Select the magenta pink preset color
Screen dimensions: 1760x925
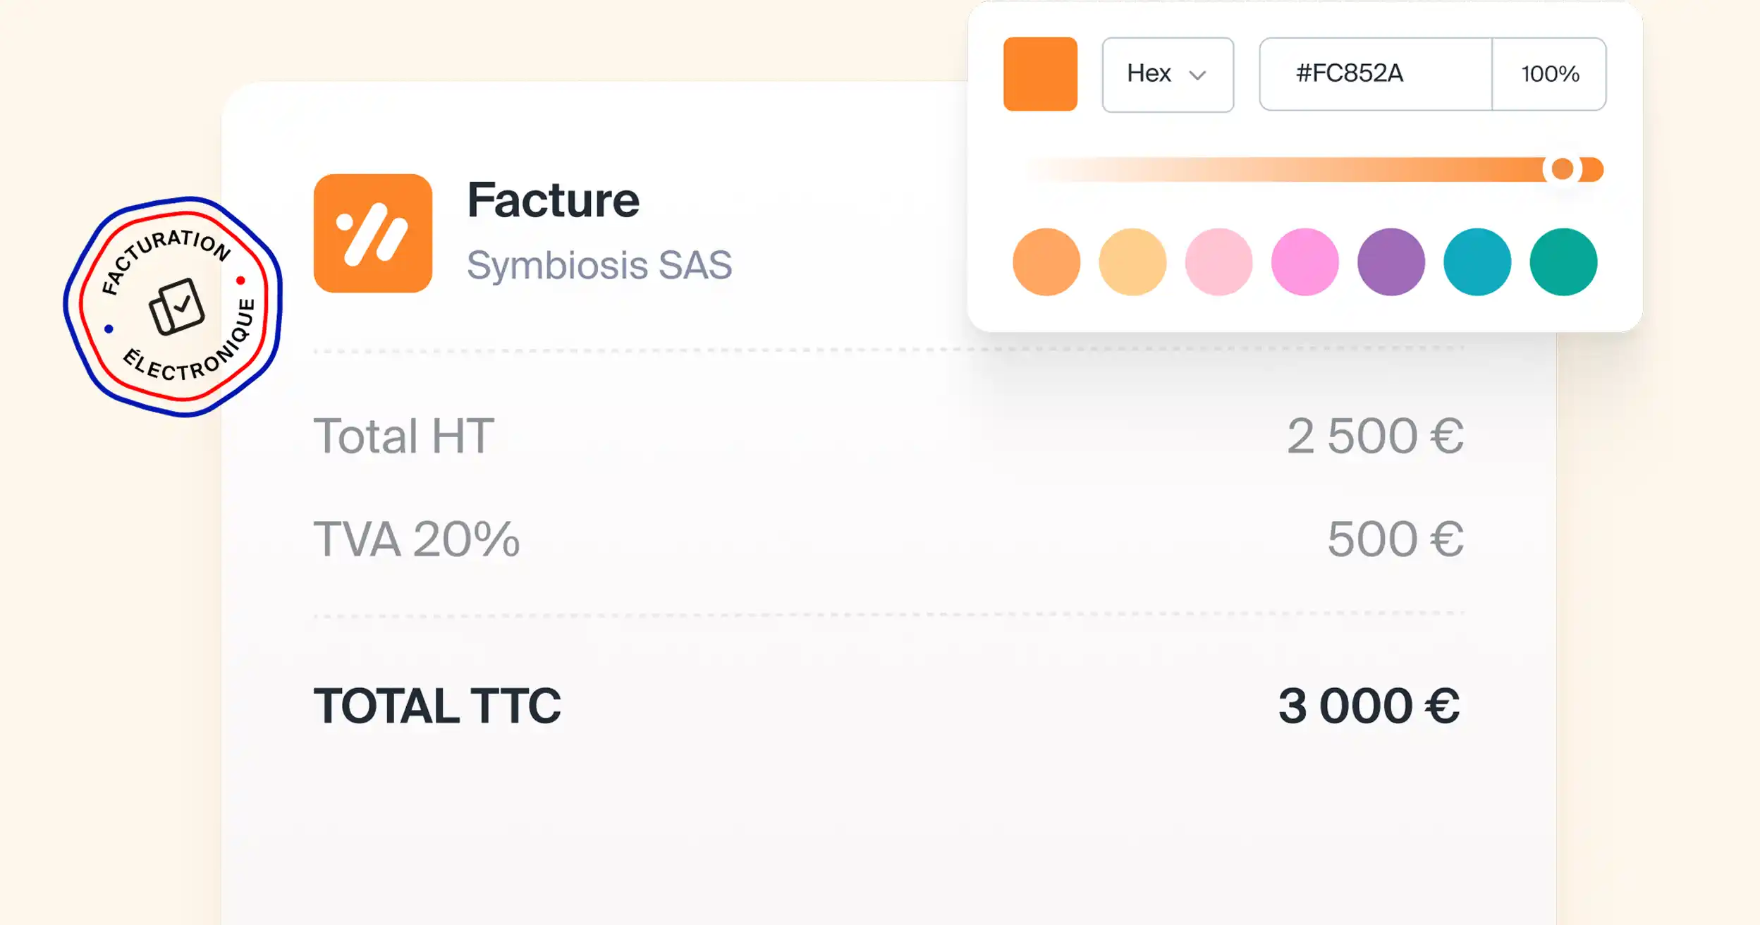(1304, 262)
